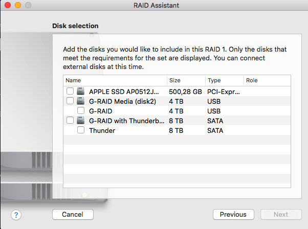The height and width of the screenshot is (229, 308).
Task: Check the APPLE SSD AP0512J checkbox
Action: pyautogui.click(x=70, y=91)
